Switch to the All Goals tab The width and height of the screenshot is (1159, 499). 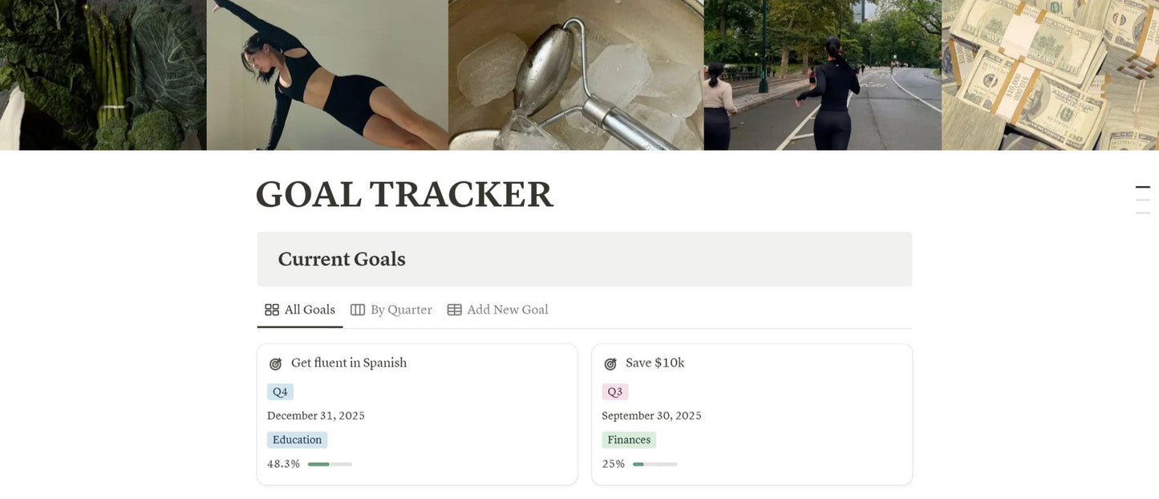(x=310, y=310)
